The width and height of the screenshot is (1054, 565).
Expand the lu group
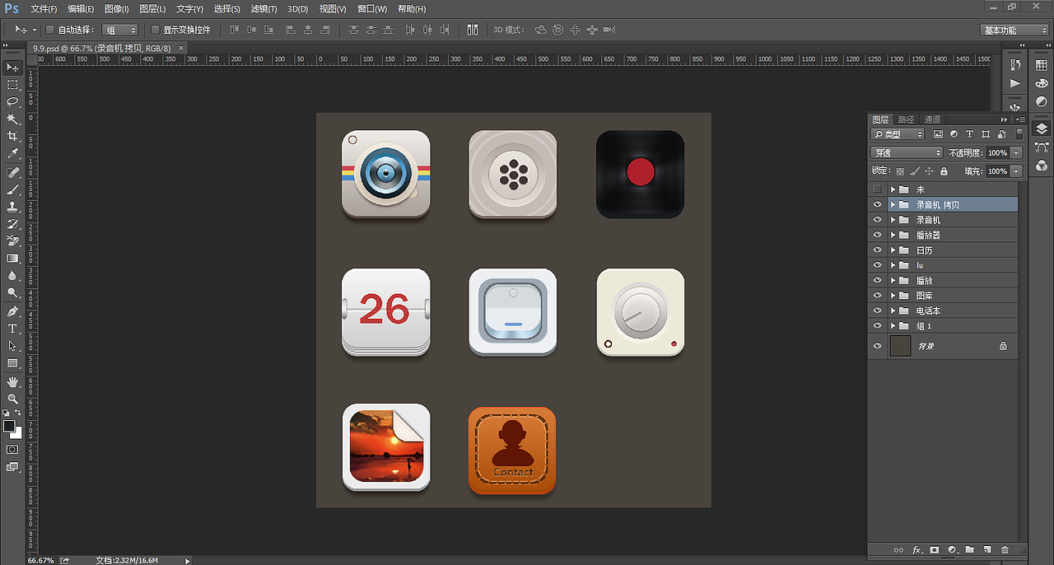(893, 265)
